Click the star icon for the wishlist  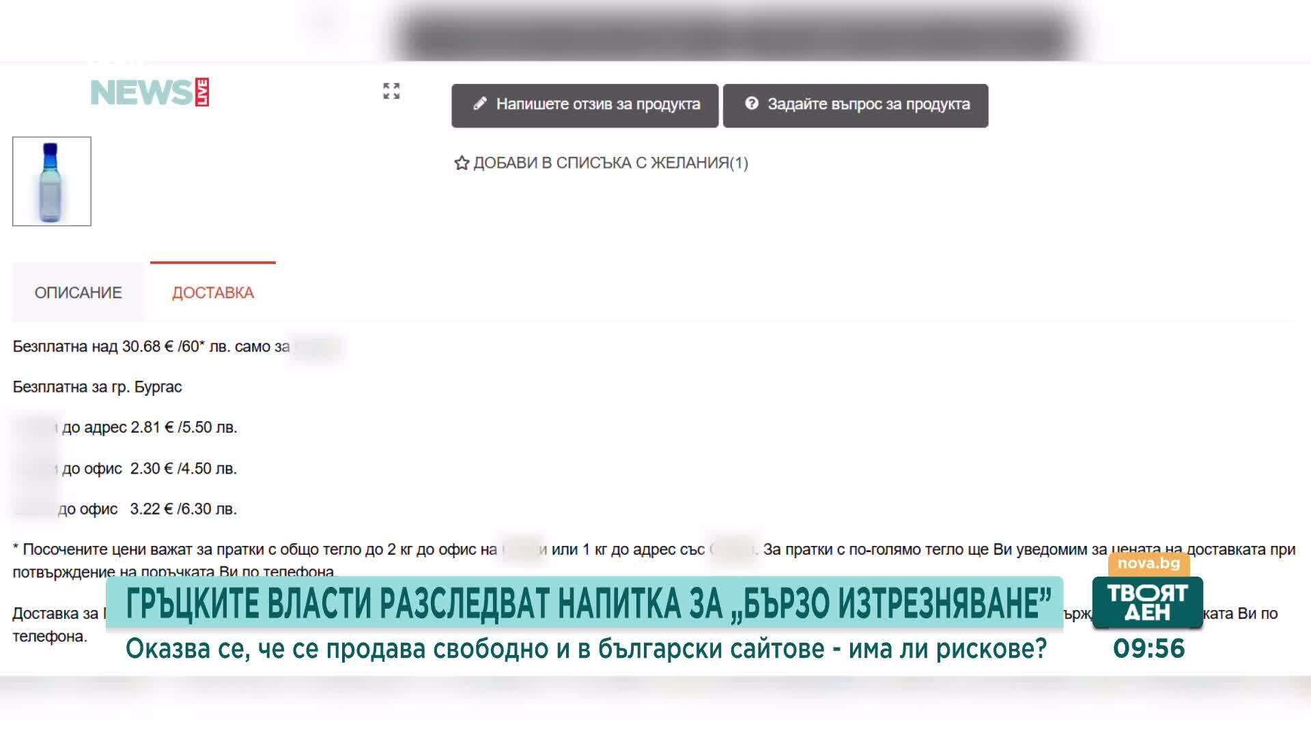coord(462,163)
